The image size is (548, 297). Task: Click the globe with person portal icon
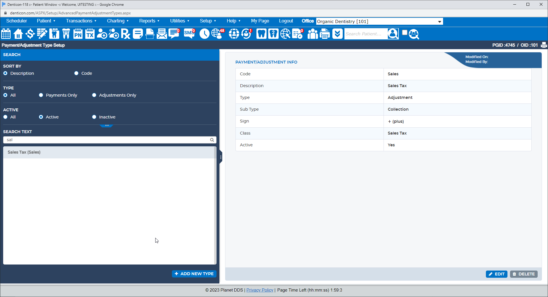pyautogui.click(x=234, y=34)
